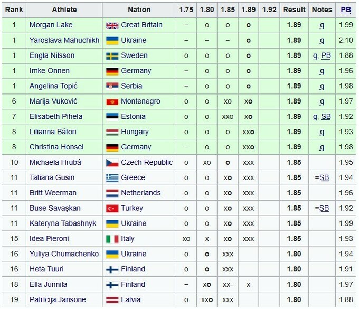Open Yaroslava Mahuchikh athlete page
Image resolution: width=359 pixels, height=309 pixels.
64,40
